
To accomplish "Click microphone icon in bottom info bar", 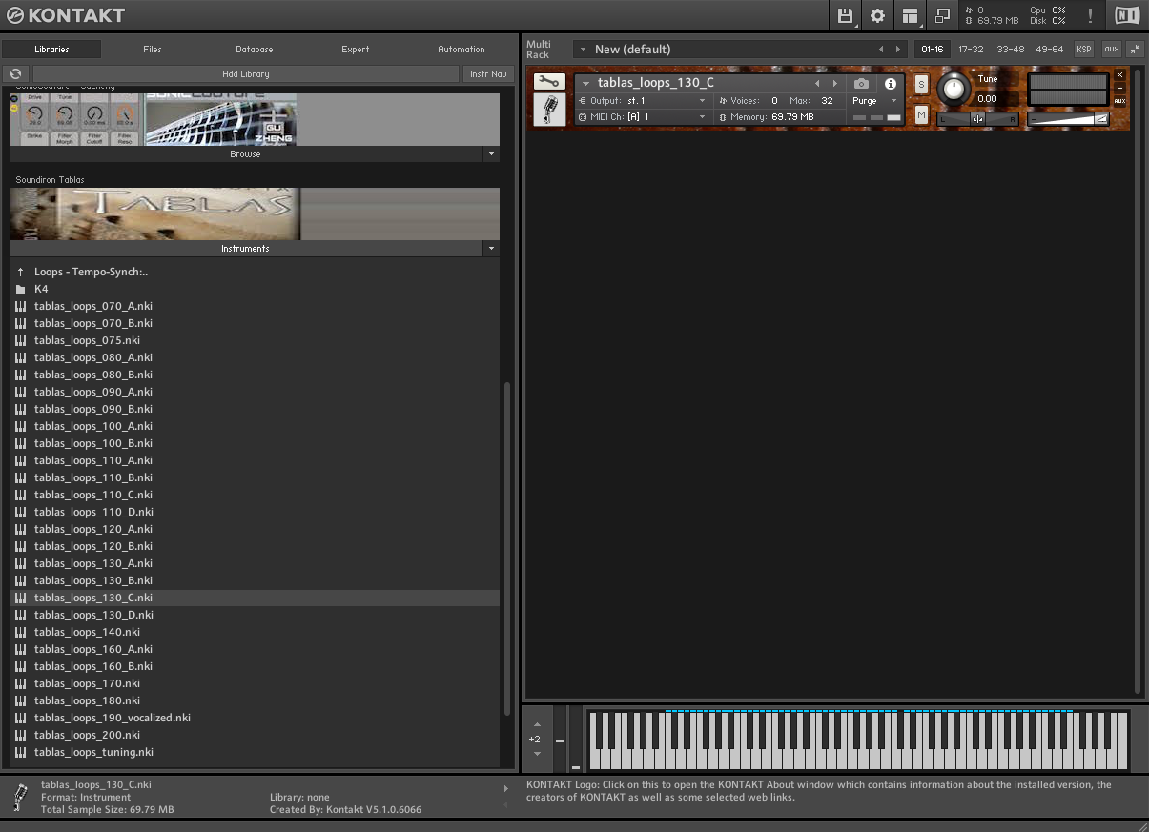I will click(21, 797).
